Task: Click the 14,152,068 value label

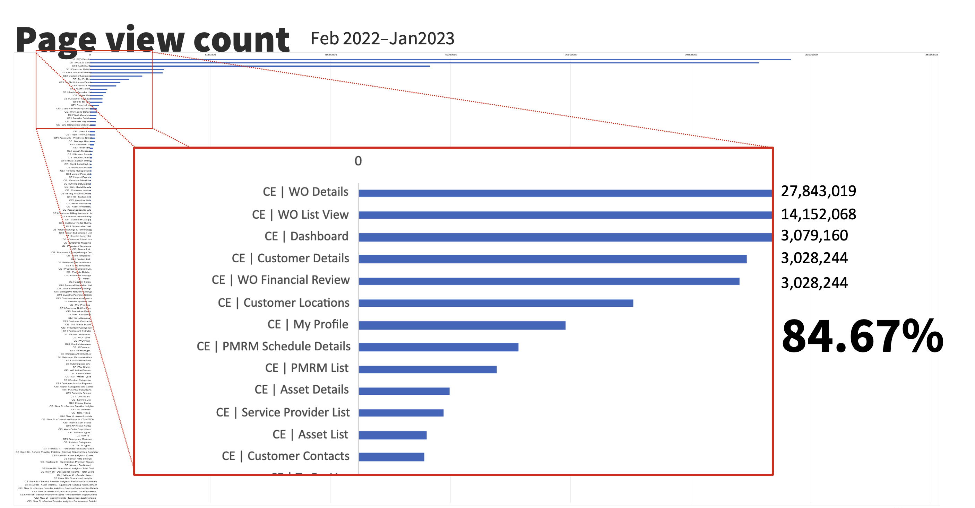Action: pyautogui.click(x=818, y=214)
